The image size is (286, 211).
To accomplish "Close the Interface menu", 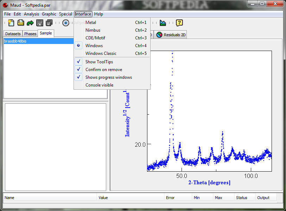I will (x=83, y=14).
